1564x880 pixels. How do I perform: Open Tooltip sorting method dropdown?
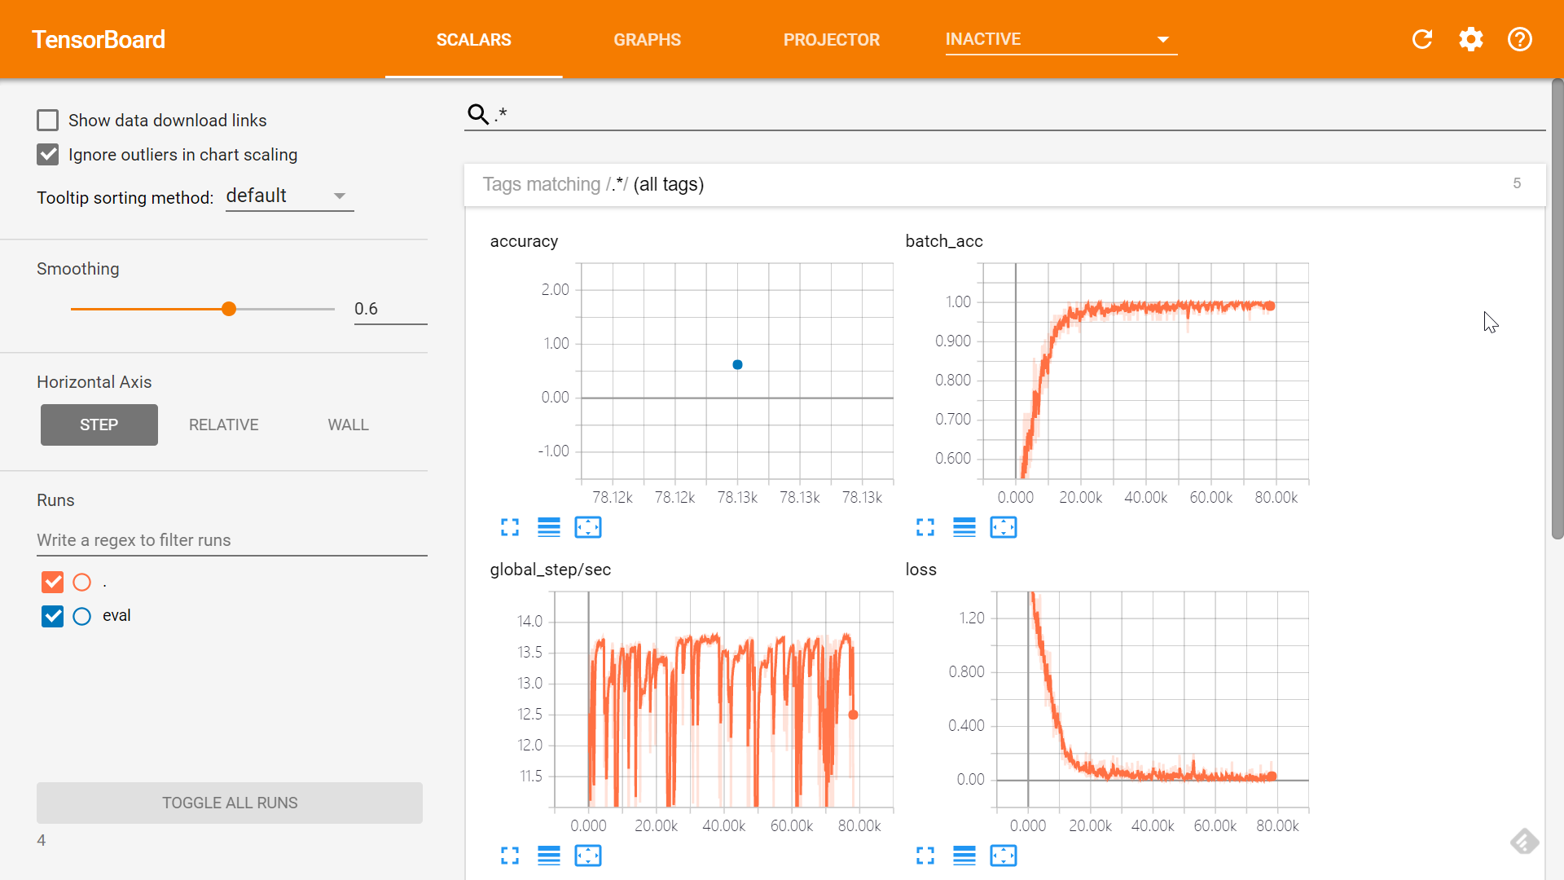[289, 196]
